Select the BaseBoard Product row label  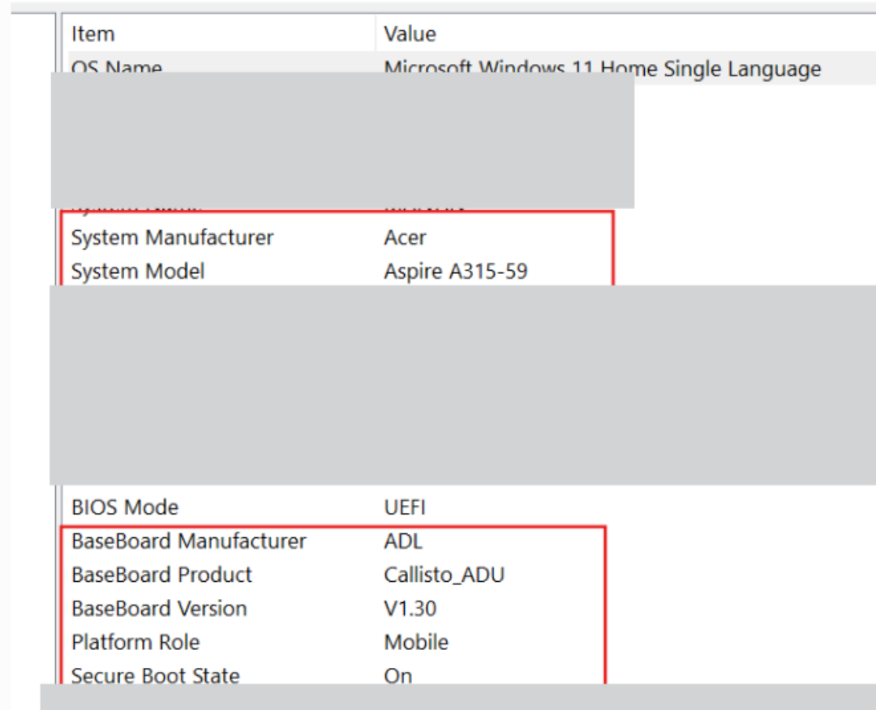161,575
